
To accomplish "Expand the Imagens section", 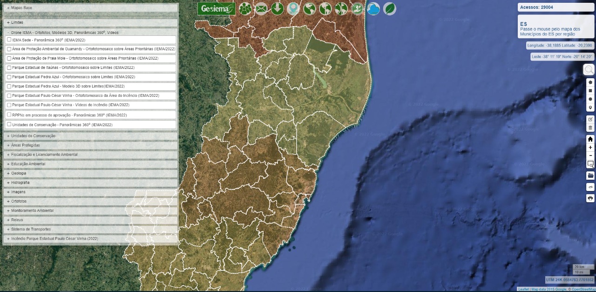I will coord(90,192).
